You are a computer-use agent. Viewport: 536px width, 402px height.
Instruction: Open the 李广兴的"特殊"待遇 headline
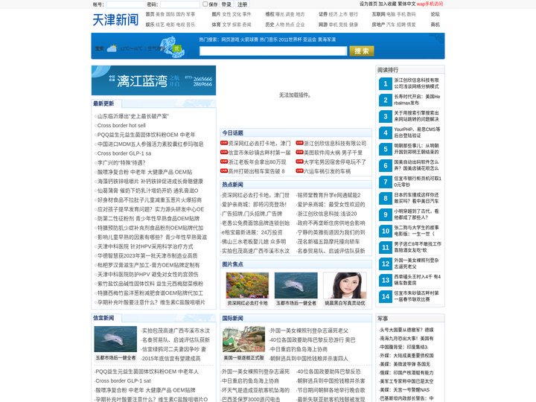pos(121,163)
